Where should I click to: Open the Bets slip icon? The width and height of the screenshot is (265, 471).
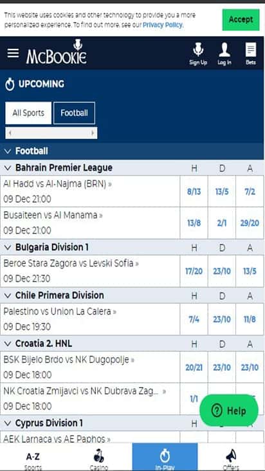coord(251,50)
